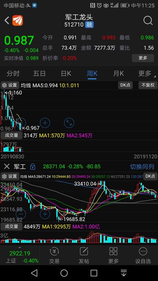This screenshot has height=281, width=158.
Task: Select the 周K tab
Action: click(x=92, y=73)
